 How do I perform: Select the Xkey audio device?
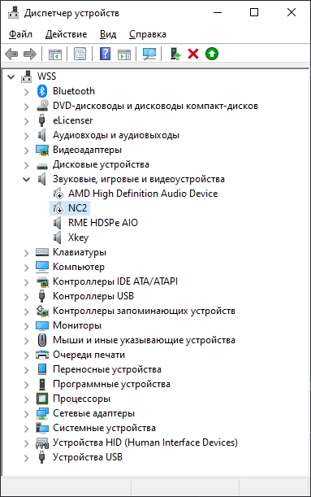coord(78,238)
